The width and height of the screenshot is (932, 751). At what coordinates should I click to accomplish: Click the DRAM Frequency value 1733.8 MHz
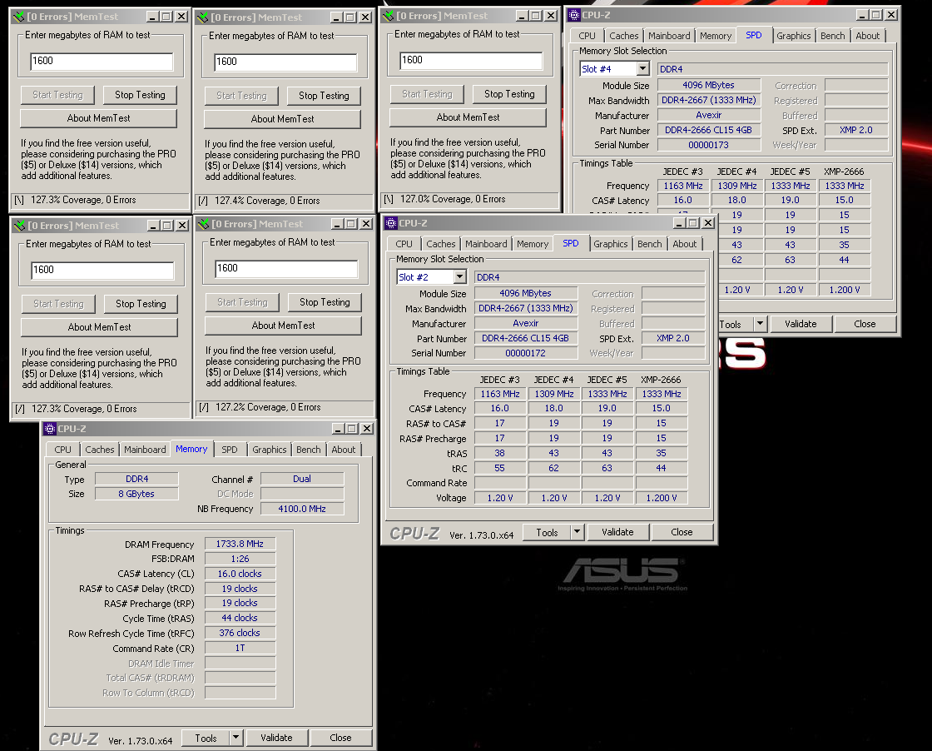[240, 544]
